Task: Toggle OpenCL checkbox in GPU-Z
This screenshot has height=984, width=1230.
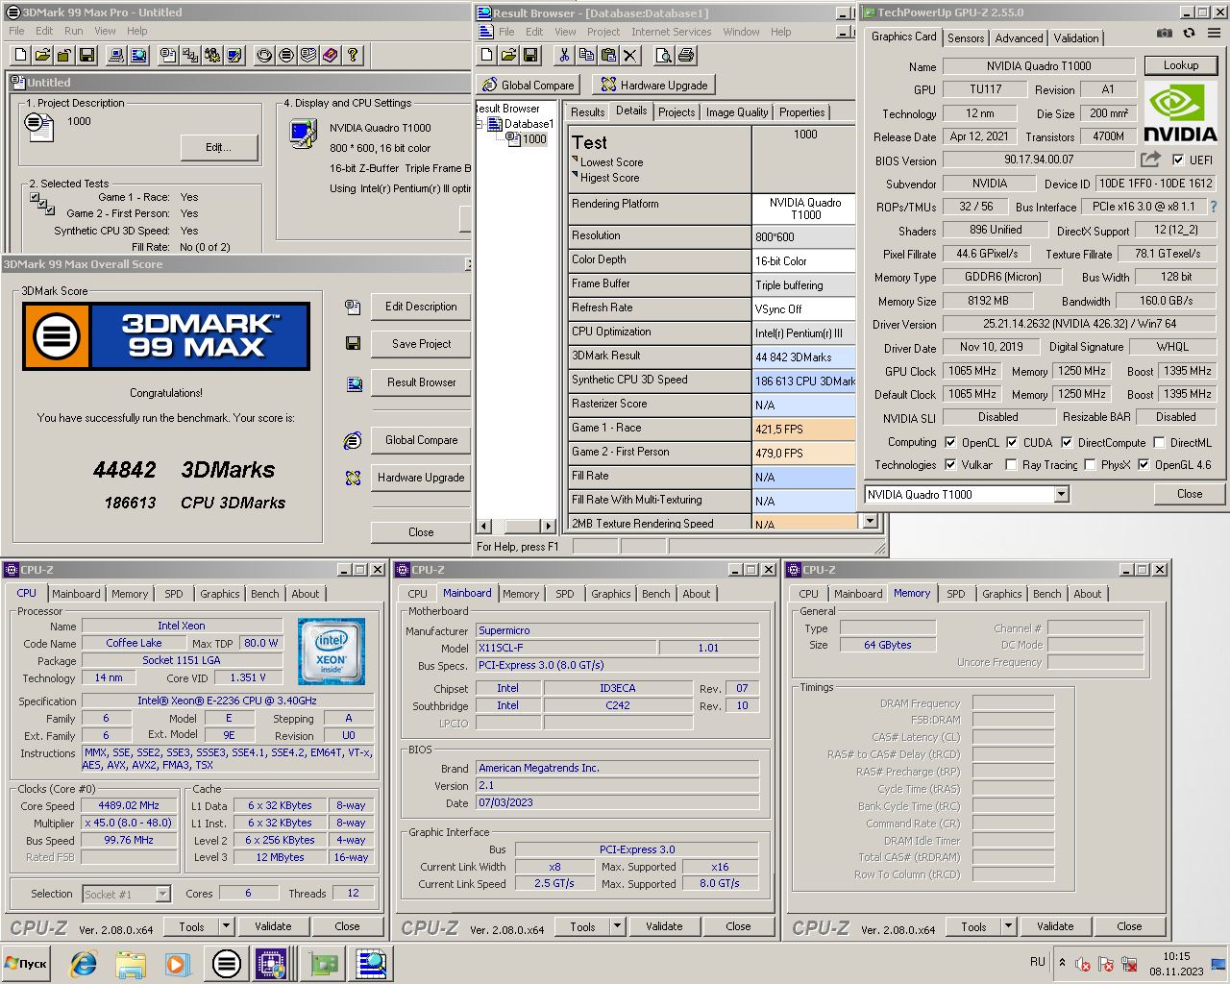Action: click(x=950, y=443)
